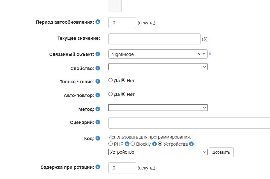Click the Текущее значение input field
Image resolution: width=270 pixels, height=179 pixels.
point(154,39)
